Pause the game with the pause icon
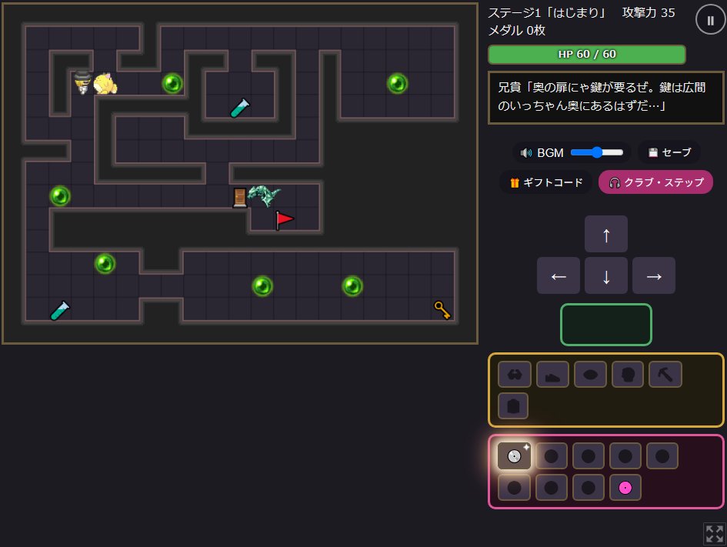Viewport: 727px width, 547px height. coord(710,21)
